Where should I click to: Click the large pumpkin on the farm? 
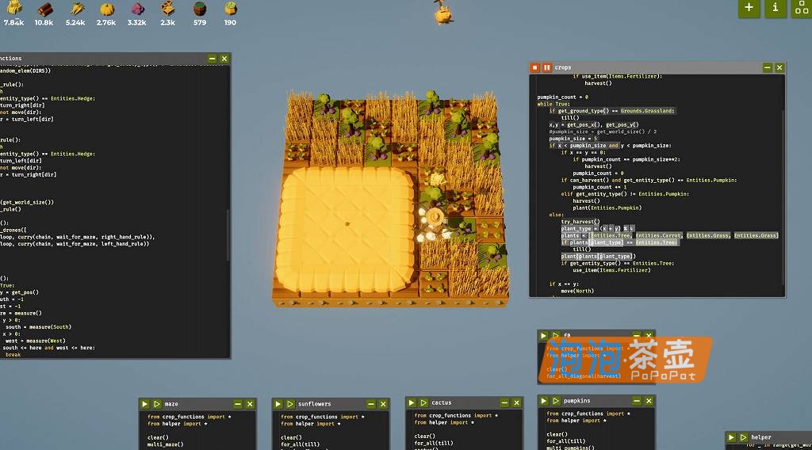(x=346, y=230)
